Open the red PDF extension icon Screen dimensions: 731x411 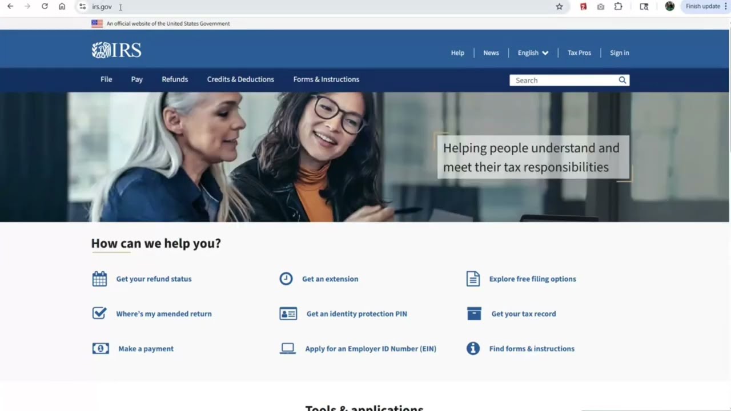click(x=583, y=6)
